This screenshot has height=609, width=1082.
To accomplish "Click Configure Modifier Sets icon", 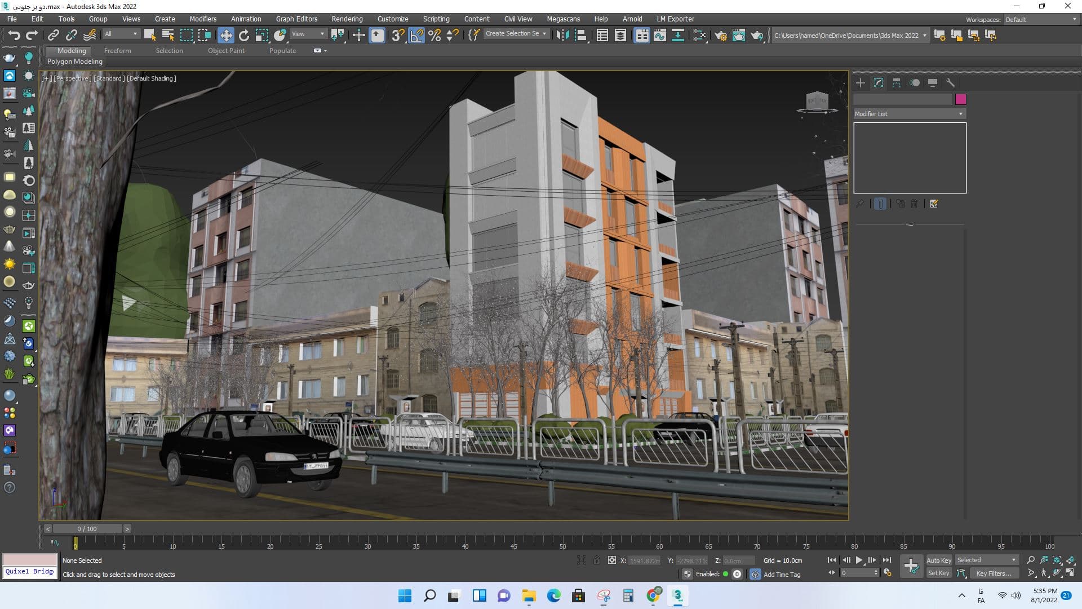I will point(934,204).
